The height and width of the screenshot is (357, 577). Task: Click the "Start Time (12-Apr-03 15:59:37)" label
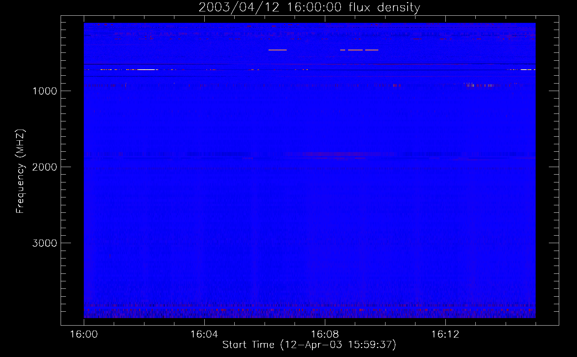[309, 345]
